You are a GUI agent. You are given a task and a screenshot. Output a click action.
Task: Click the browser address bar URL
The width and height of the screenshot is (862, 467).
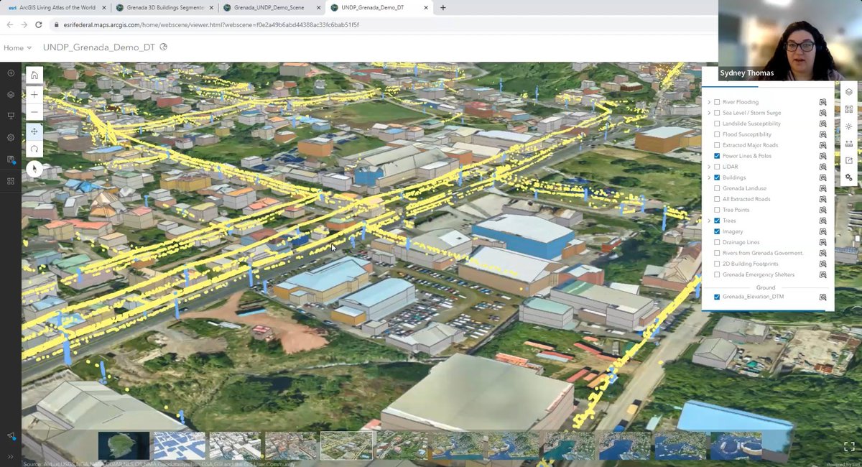pyautogui.click(x=213, y=24)
